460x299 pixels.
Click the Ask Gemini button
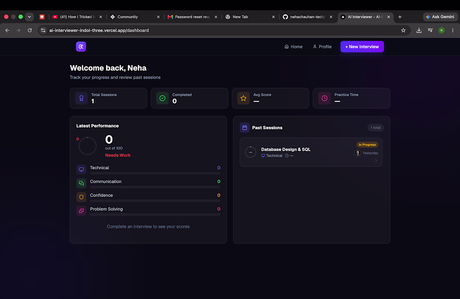point(440,17)
